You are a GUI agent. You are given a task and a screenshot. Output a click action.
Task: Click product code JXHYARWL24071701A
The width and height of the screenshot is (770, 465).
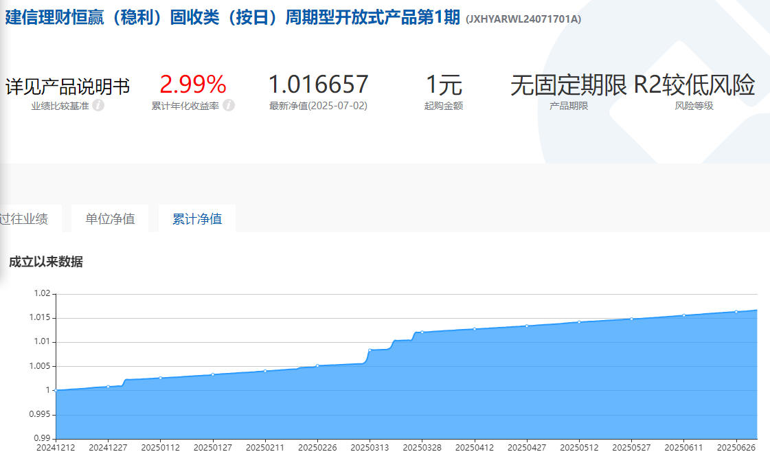coord(523,19)
